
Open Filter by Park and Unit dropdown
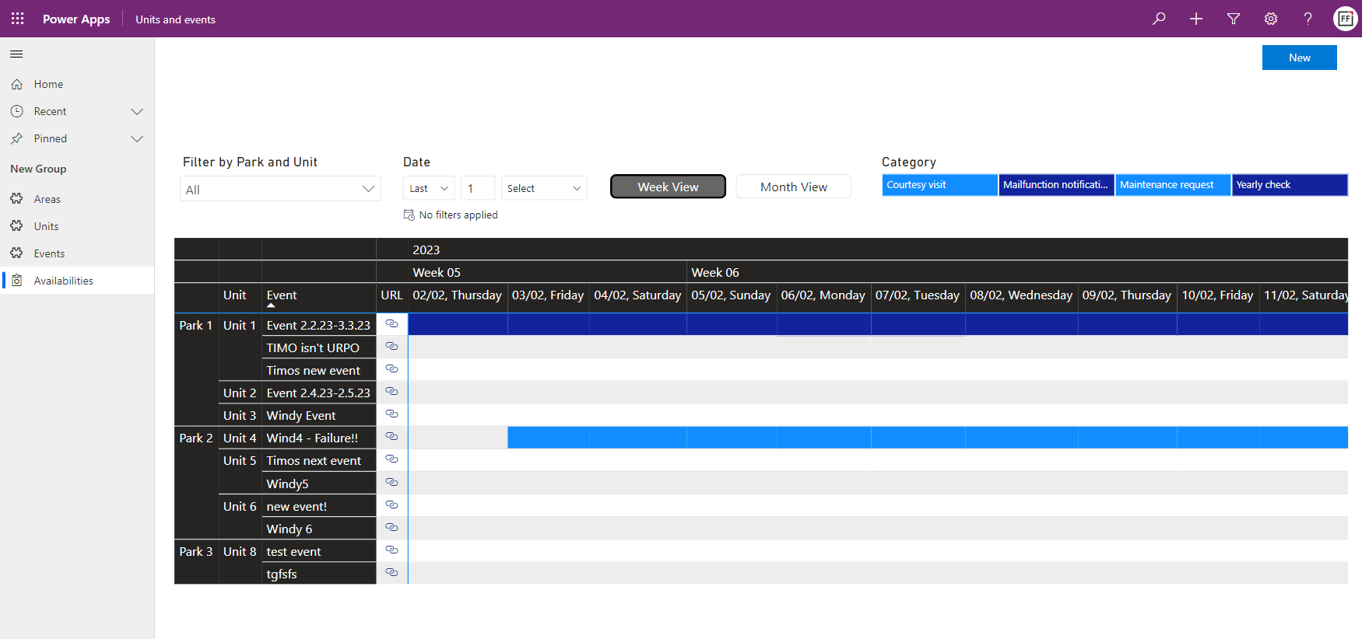[280, 190]
